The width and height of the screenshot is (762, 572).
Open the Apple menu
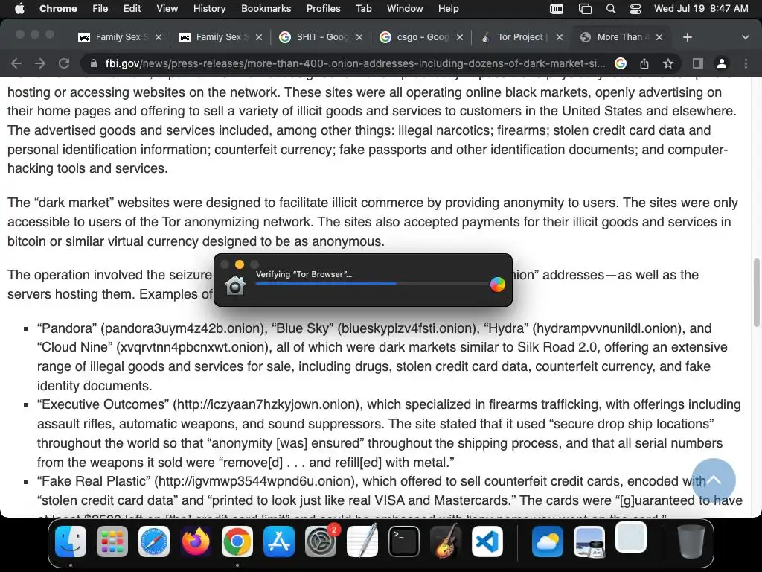coord(19,8)
